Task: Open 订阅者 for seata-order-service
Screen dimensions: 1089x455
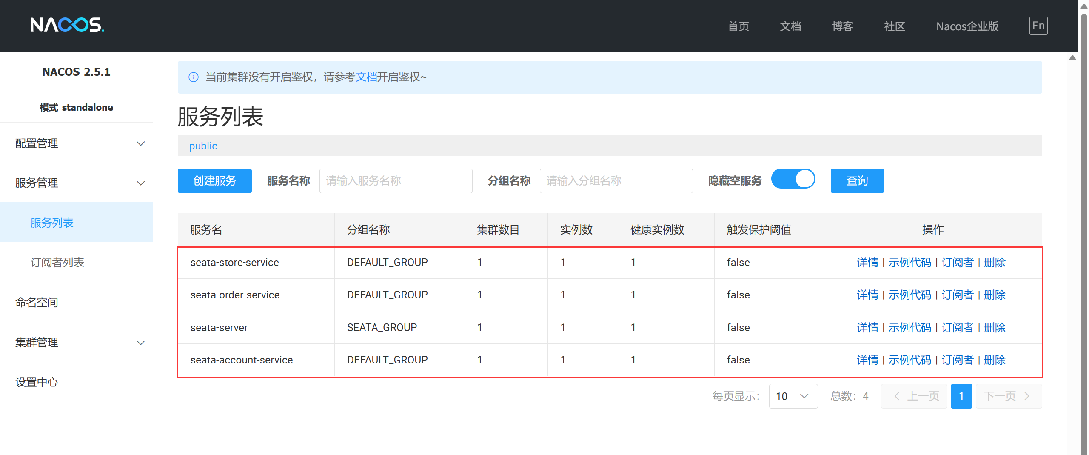Action: [958, 295]
